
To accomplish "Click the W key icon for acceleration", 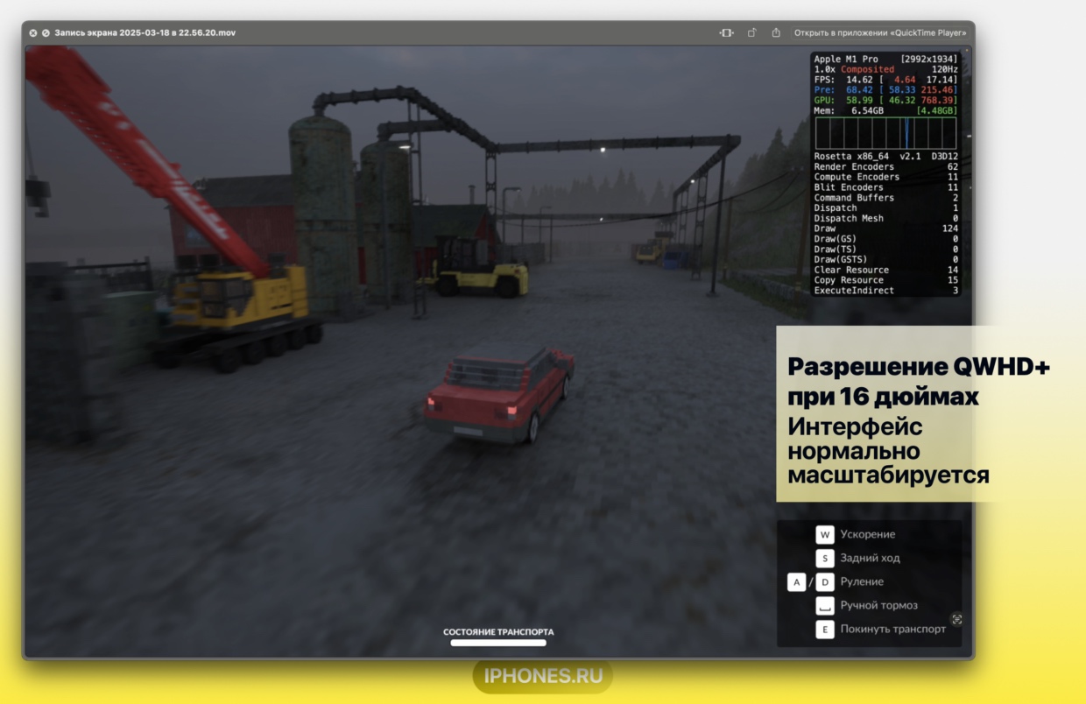I will (825, 534).
